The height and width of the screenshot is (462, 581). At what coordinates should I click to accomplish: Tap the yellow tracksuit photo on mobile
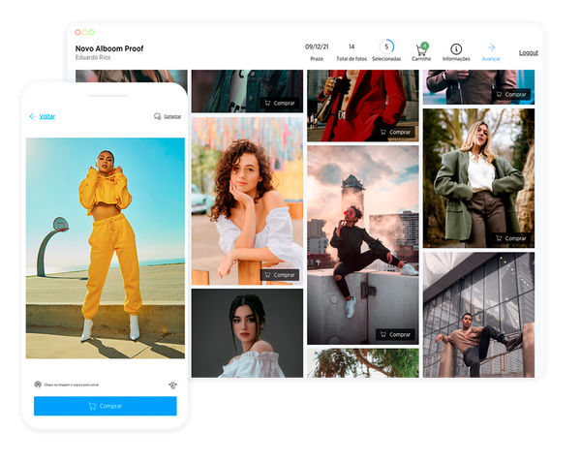[105, 247]
